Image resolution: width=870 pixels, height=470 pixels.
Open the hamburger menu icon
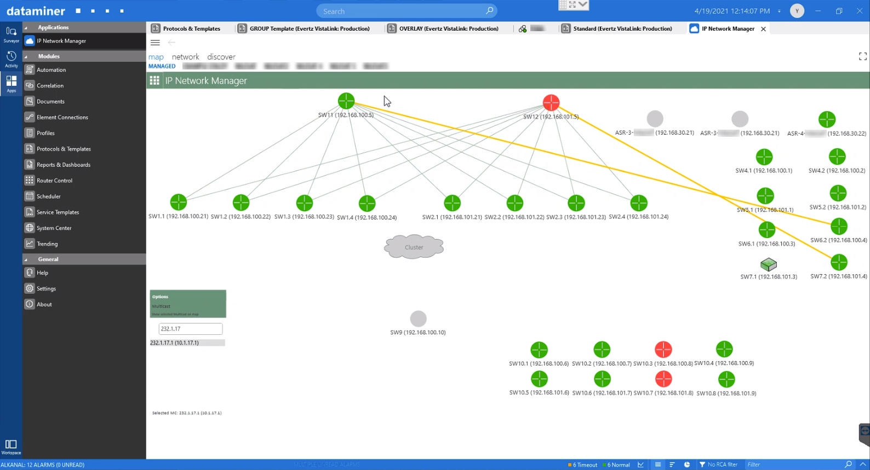point(155,42)
